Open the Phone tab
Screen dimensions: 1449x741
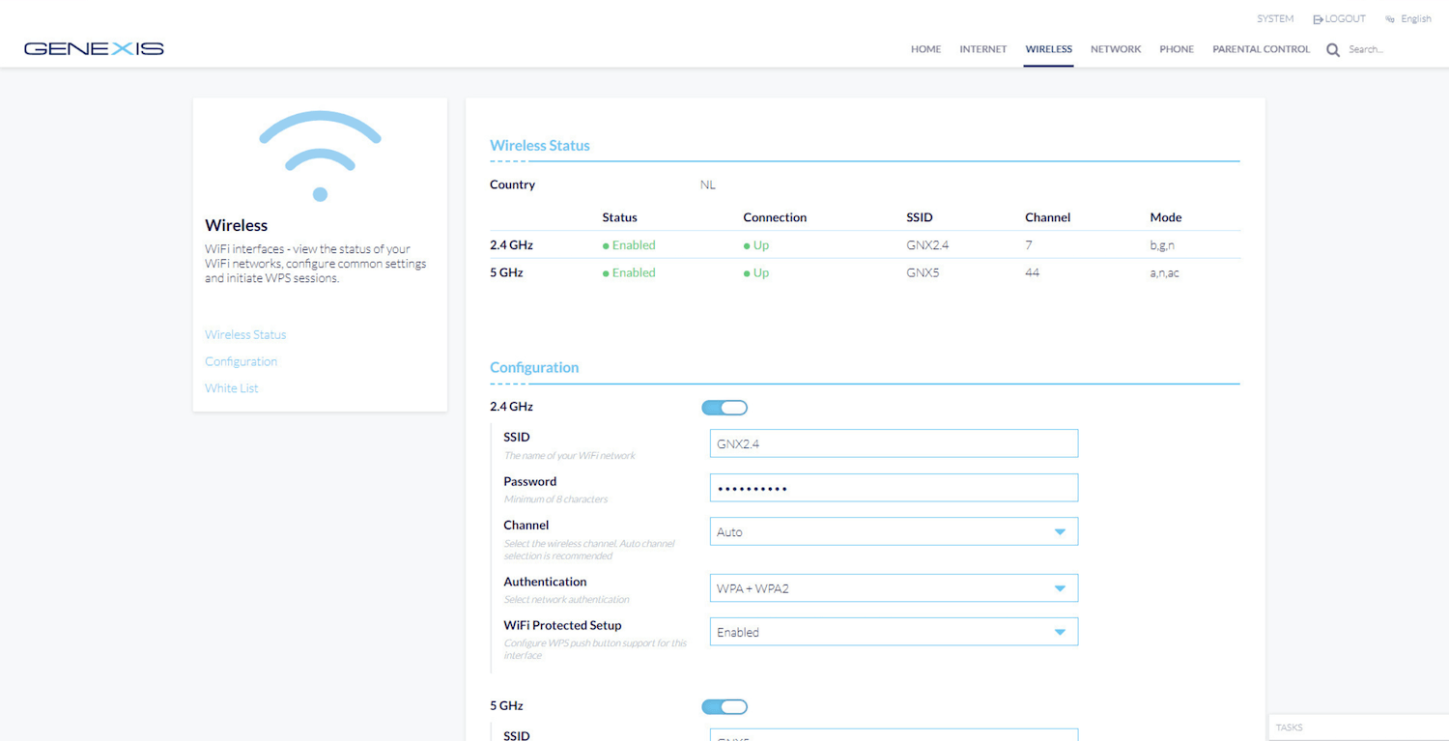[x=1177, y=49]
